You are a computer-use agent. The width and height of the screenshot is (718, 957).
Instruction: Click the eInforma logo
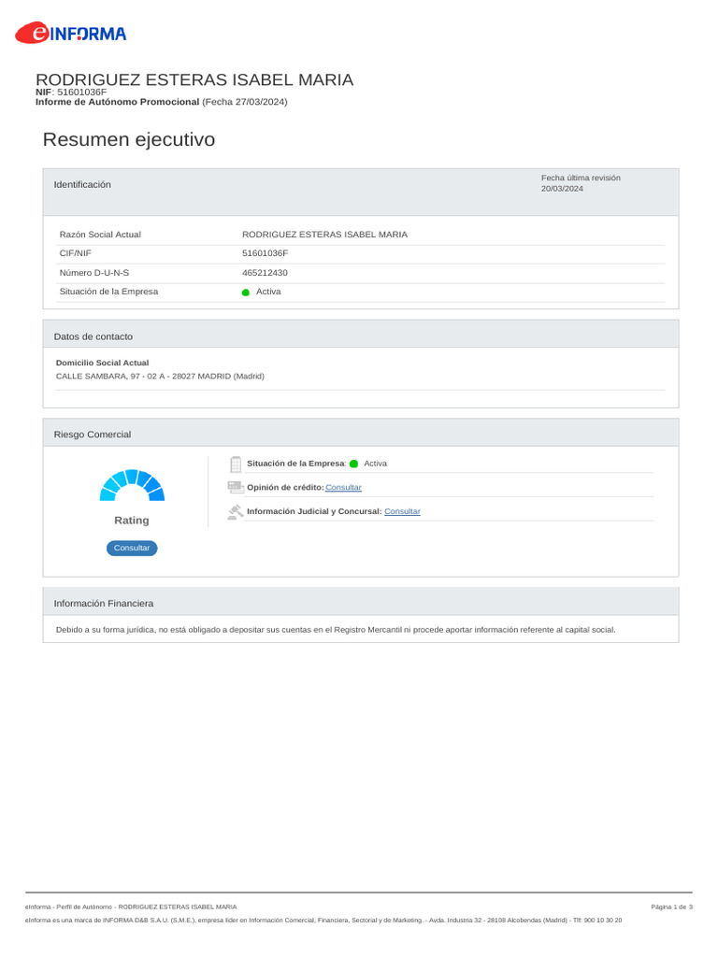coord(70,33)
